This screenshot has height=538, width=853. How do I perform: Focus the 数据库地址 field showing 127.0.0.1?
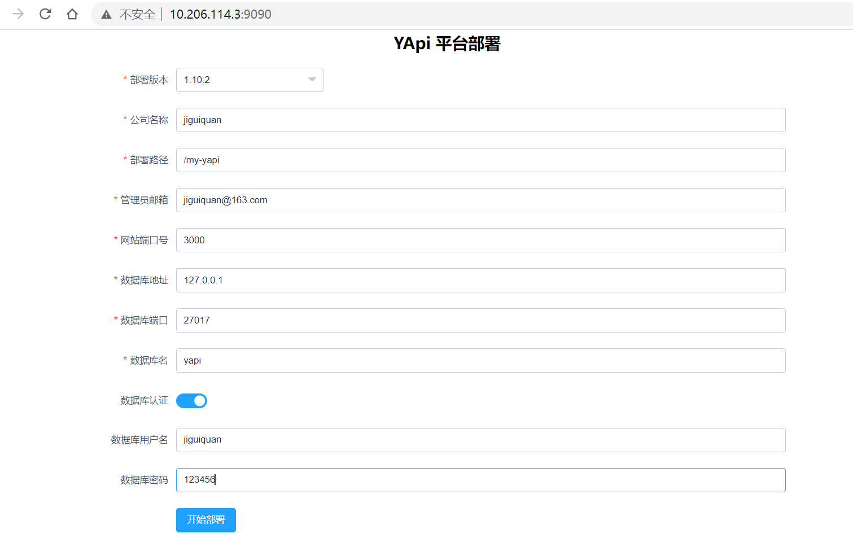click(x=480, y=280)
